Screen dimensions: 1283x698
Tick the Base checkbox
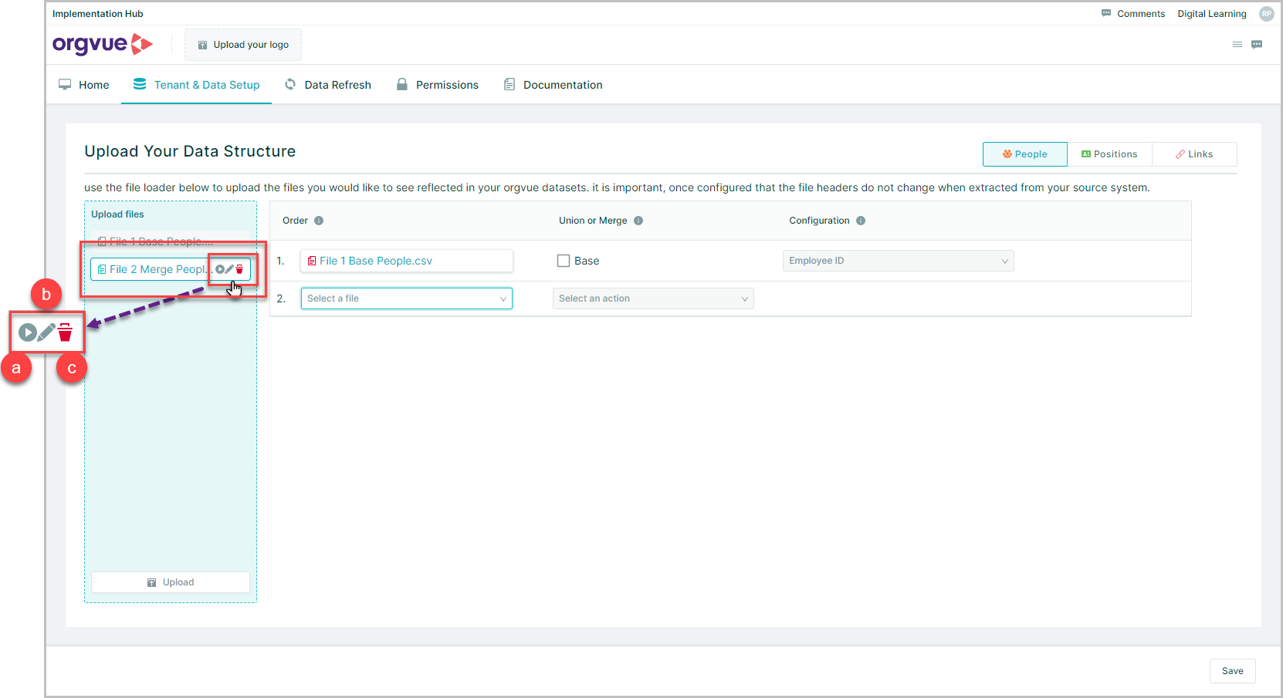click(x=564, y=261)
